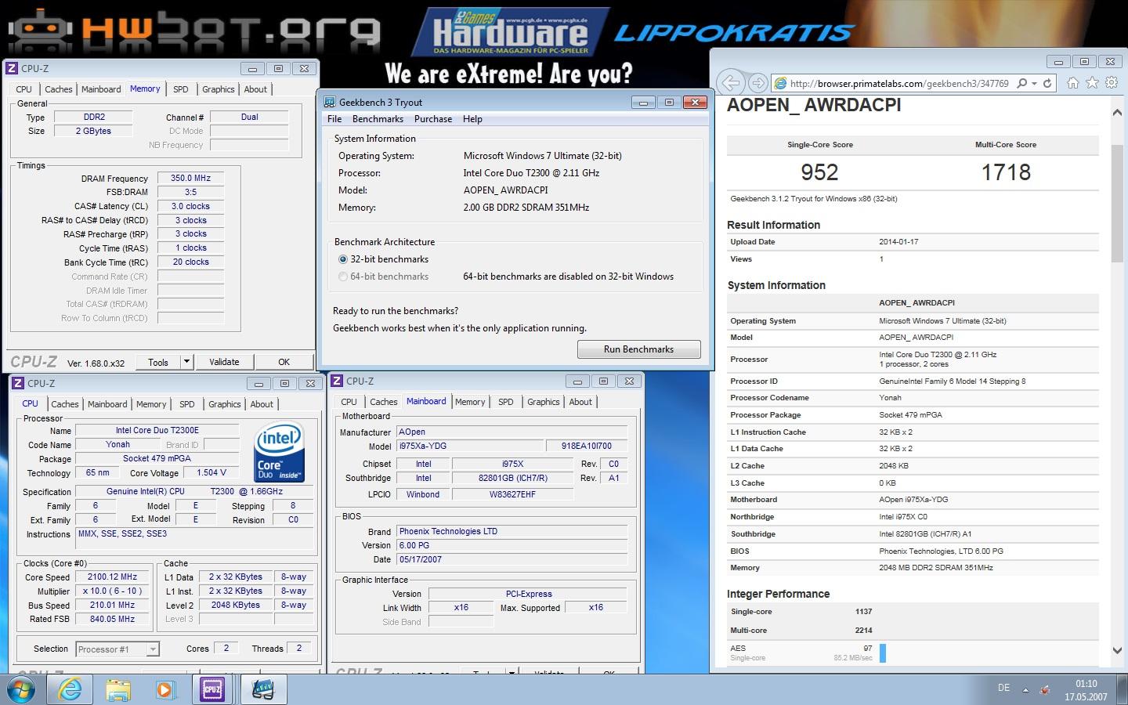
Task: Open the Purchase menu in Geekbench
Action: tap(433, 119)
